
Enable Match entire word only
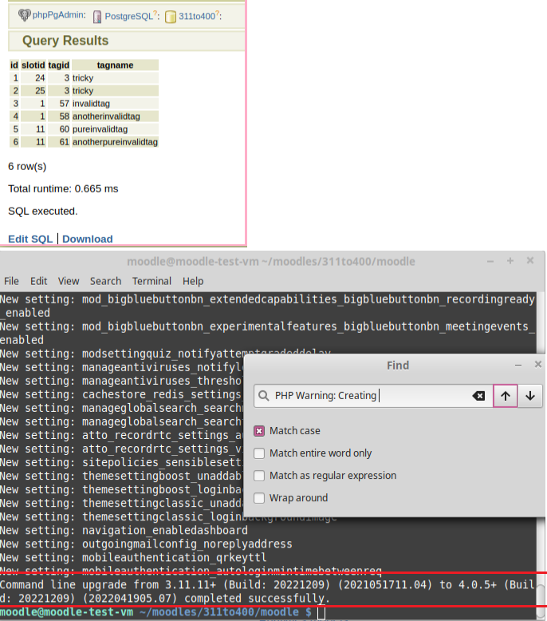(x=259, y=453)
